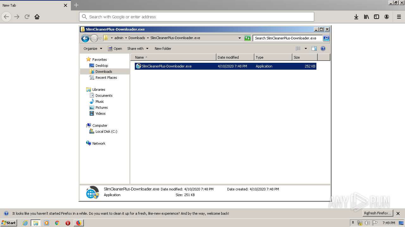
Task: Open Chrome from the taskbar
Action: [57, 223]
